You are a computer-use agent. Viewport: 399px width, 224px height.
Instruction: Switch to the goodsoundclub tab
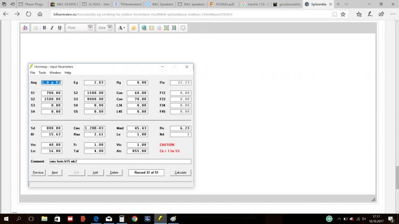[x=287, y=4]
